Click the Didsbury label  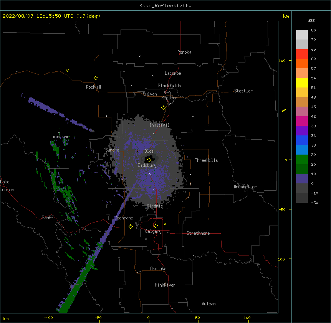147,165
